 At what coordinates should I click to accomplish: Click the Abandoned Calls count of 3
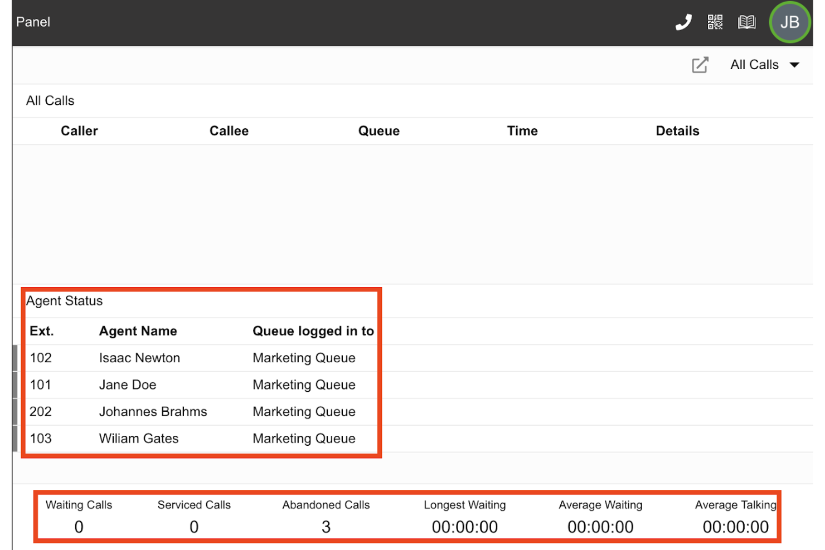[x=326, y=526]
